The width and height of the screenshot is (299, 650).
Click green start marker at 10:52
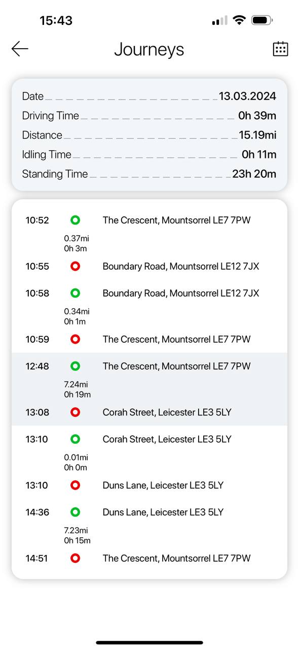tap(75, 220)
